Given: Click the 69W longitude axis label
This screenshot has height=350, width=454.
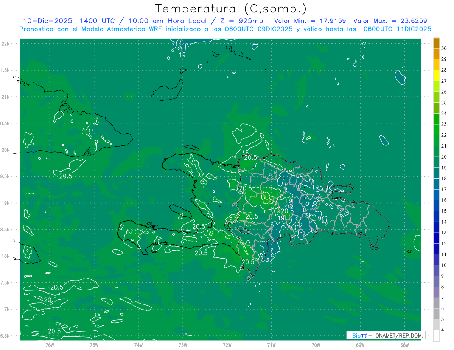Looking at the screenshot, I should 360,345.
